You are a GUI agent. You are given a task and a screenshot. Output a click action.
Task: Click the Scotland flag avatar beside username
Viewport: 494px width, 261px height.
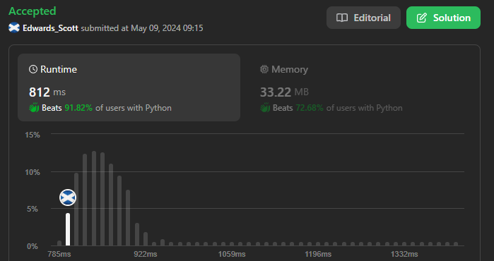(14, 28)
